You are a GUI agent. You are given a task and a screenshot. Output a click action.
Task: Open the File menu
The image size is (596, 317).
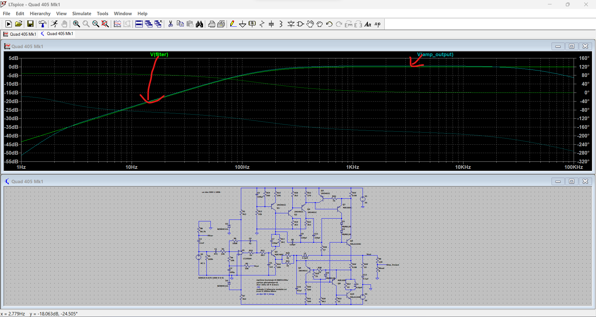point(7,13)
